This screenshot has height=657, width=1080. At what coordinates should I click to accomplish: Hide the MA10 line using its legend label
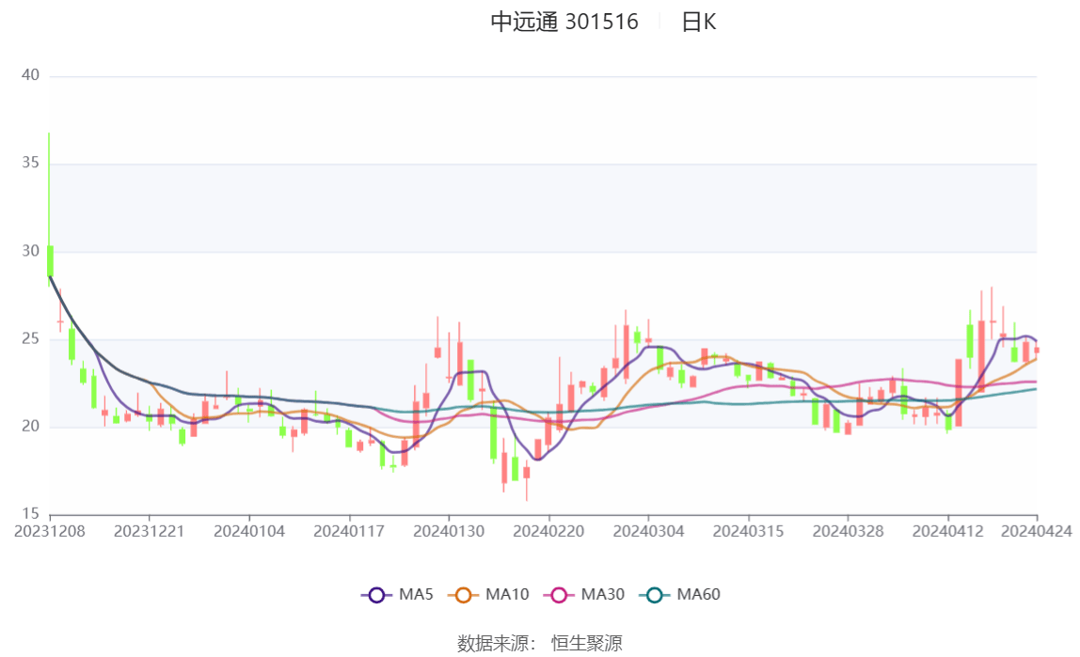[507, 595]
